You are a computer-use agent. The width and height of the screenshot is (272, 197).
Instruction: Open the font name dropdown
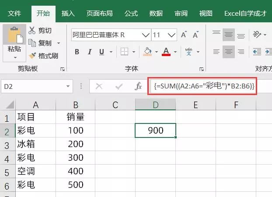[146, 35]
